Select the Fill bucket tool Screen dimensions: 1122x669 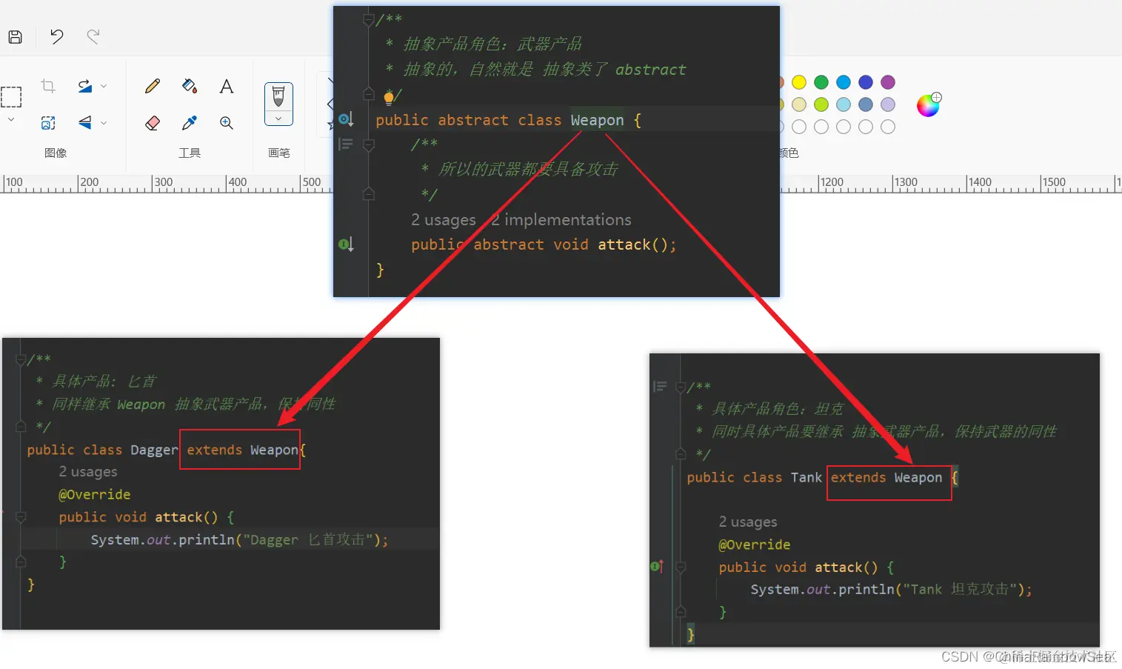pos(190,86)
